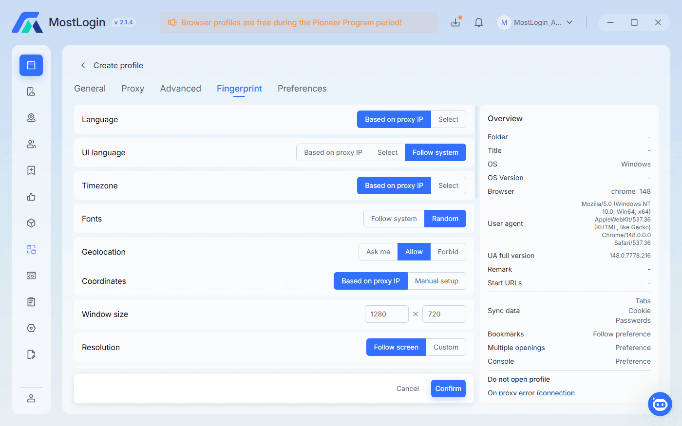Set Timezone to Based on proxy IP

point(394,185)
